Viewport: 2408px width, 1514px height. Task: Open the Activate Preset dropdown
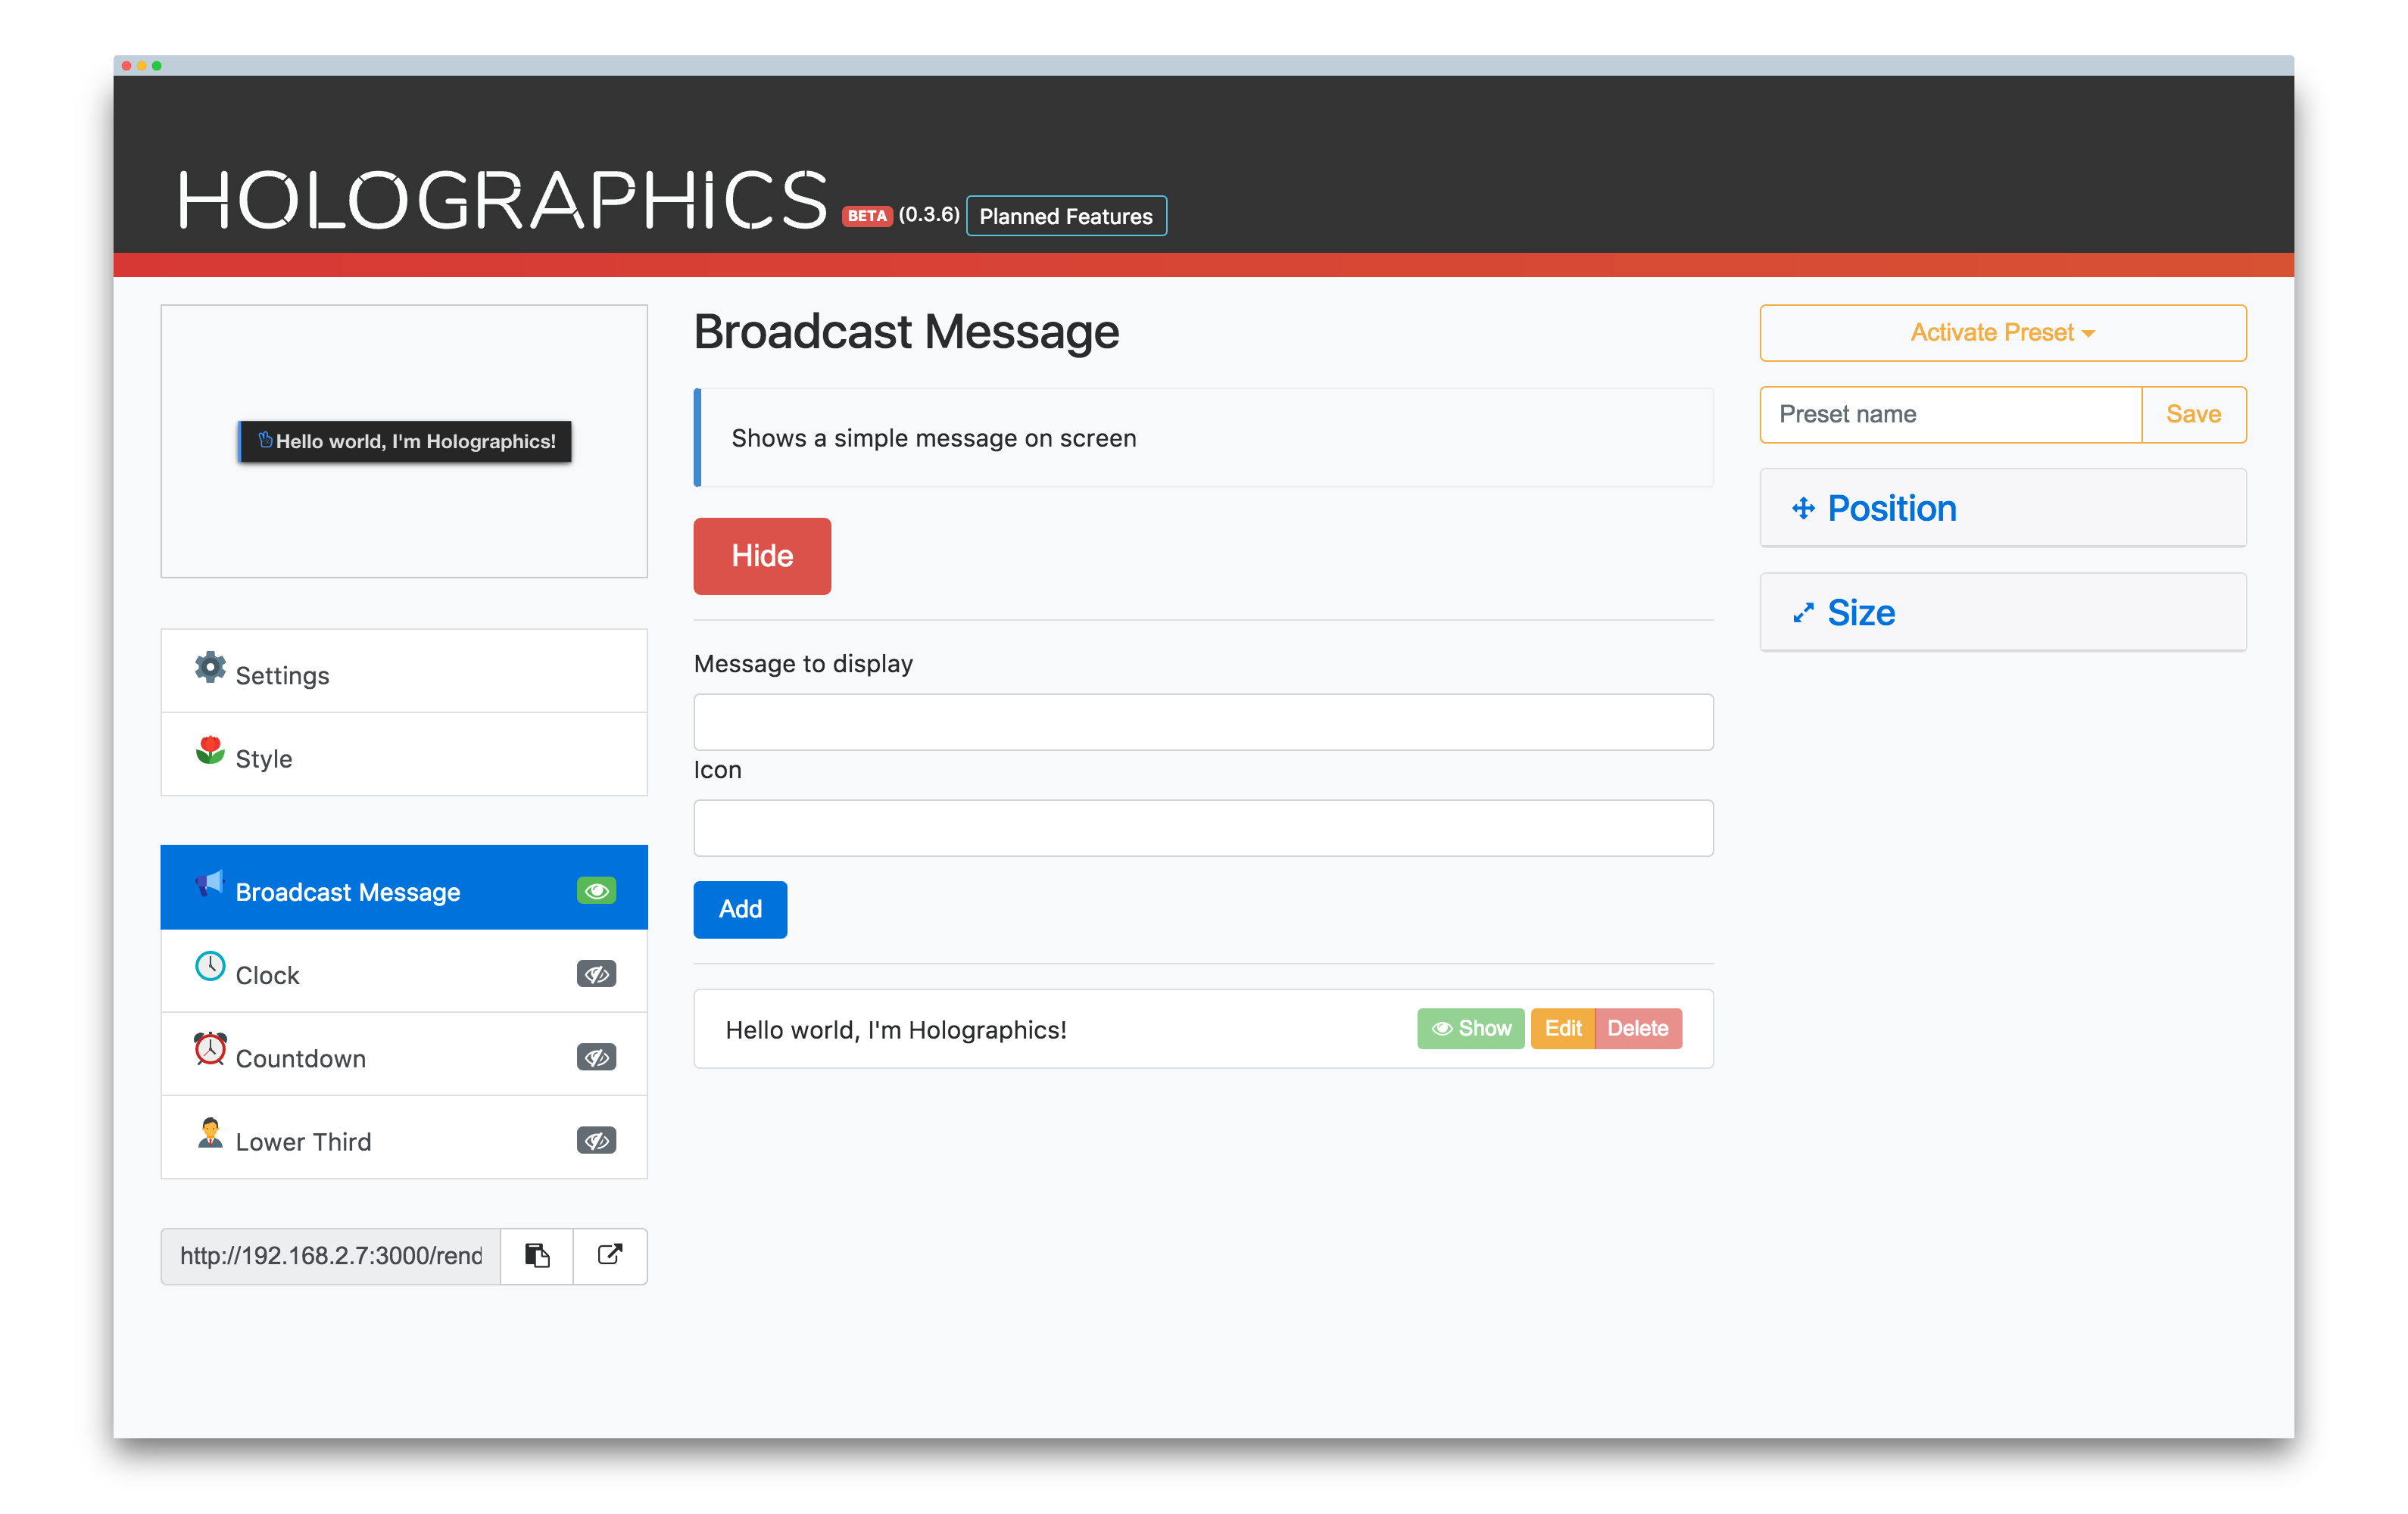tap(2003, 333)
